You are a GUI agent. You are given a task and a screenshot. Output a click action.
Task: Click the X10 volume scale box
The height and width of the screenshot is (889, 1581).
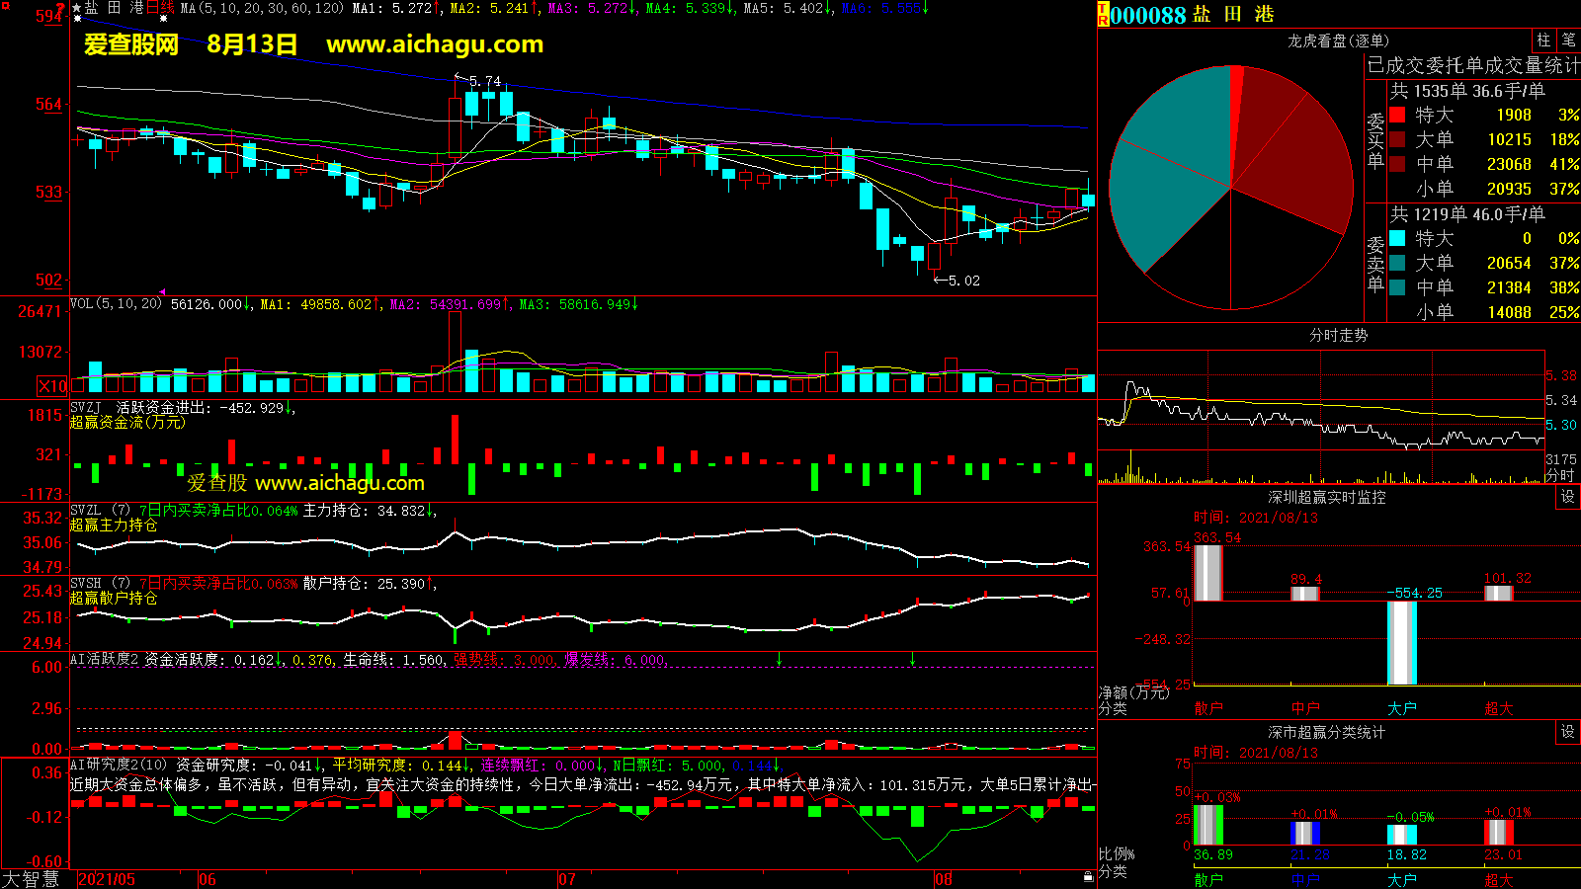[x=52, y=386]
